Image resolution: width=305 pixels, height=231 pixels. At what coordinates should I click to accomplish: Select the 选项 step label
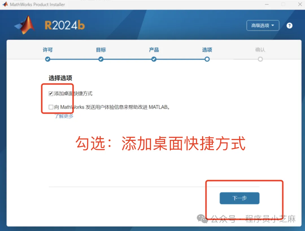pyautogui.click(x=207, y=50)
